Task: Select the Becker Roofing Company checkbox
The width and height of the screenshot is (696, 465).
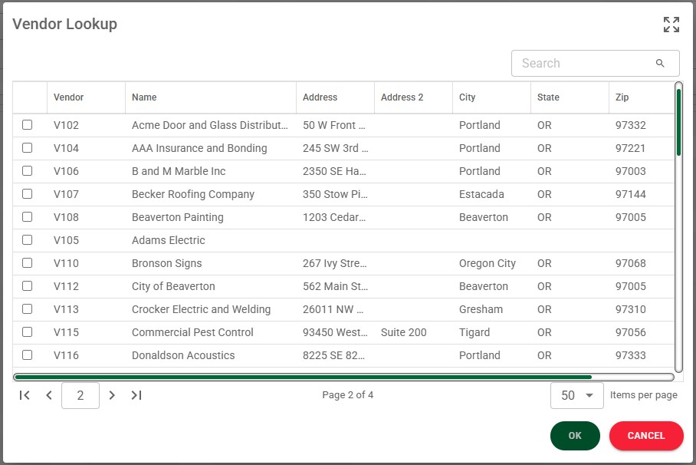Action: pos(28,194)
